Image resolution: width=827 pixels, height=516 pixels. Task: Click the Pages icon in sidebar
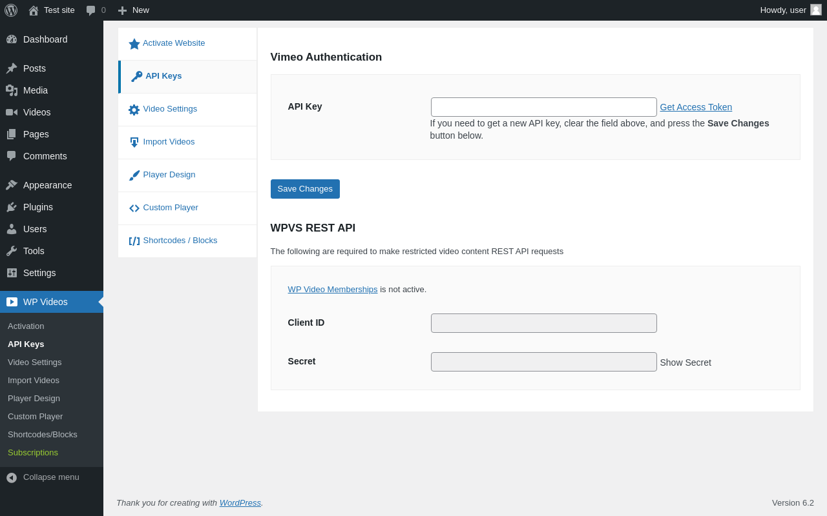click(x=12, y=134)
